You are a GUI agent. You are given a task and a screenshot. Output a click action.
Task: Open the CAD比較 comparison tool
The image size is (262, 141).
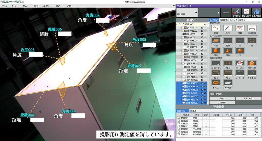tap(228, 83)
